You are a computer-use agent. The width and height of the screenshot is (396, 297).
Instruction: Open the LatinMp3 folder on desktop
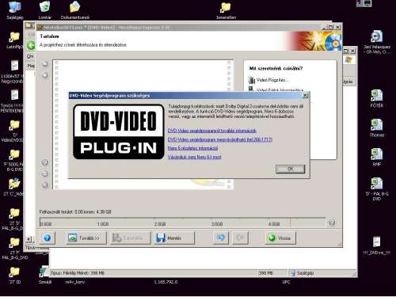(x=15, y=40)
